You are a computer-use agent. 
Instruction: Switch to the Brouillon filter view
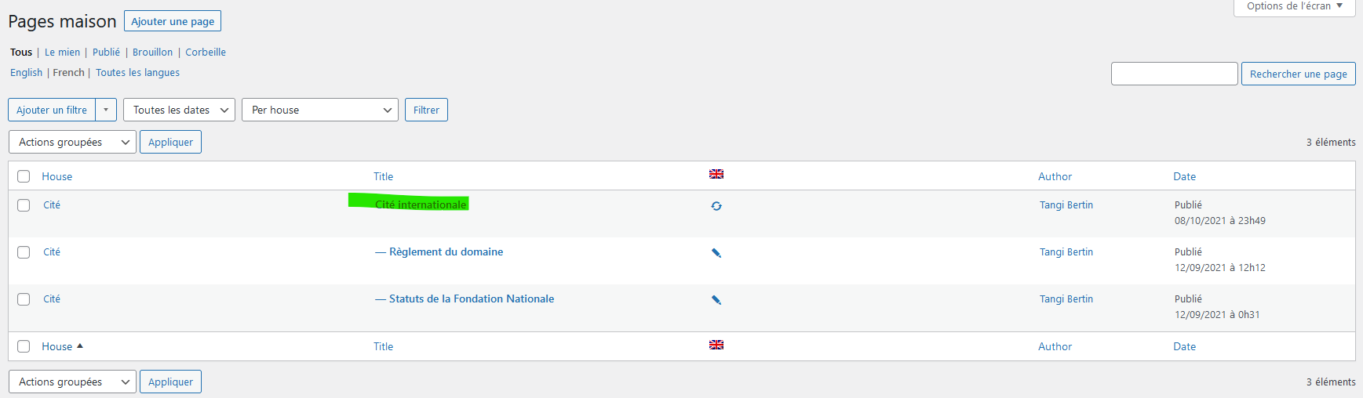(x=152, y=52)
